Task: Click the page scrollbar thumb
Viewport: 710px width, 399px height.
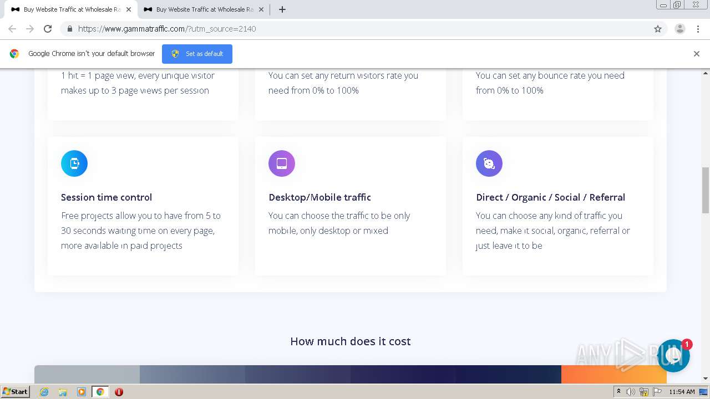Action: click(706, 190)
